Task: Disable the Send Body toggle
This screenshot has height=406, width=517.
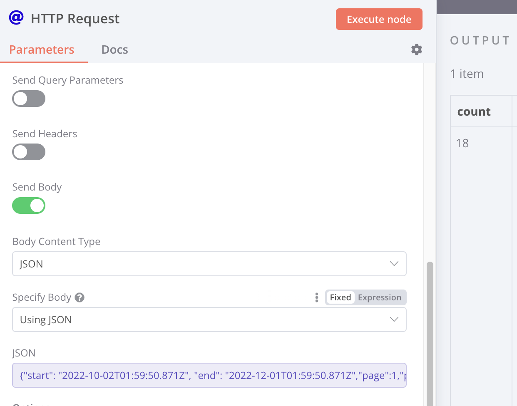Action: [29, 205]
